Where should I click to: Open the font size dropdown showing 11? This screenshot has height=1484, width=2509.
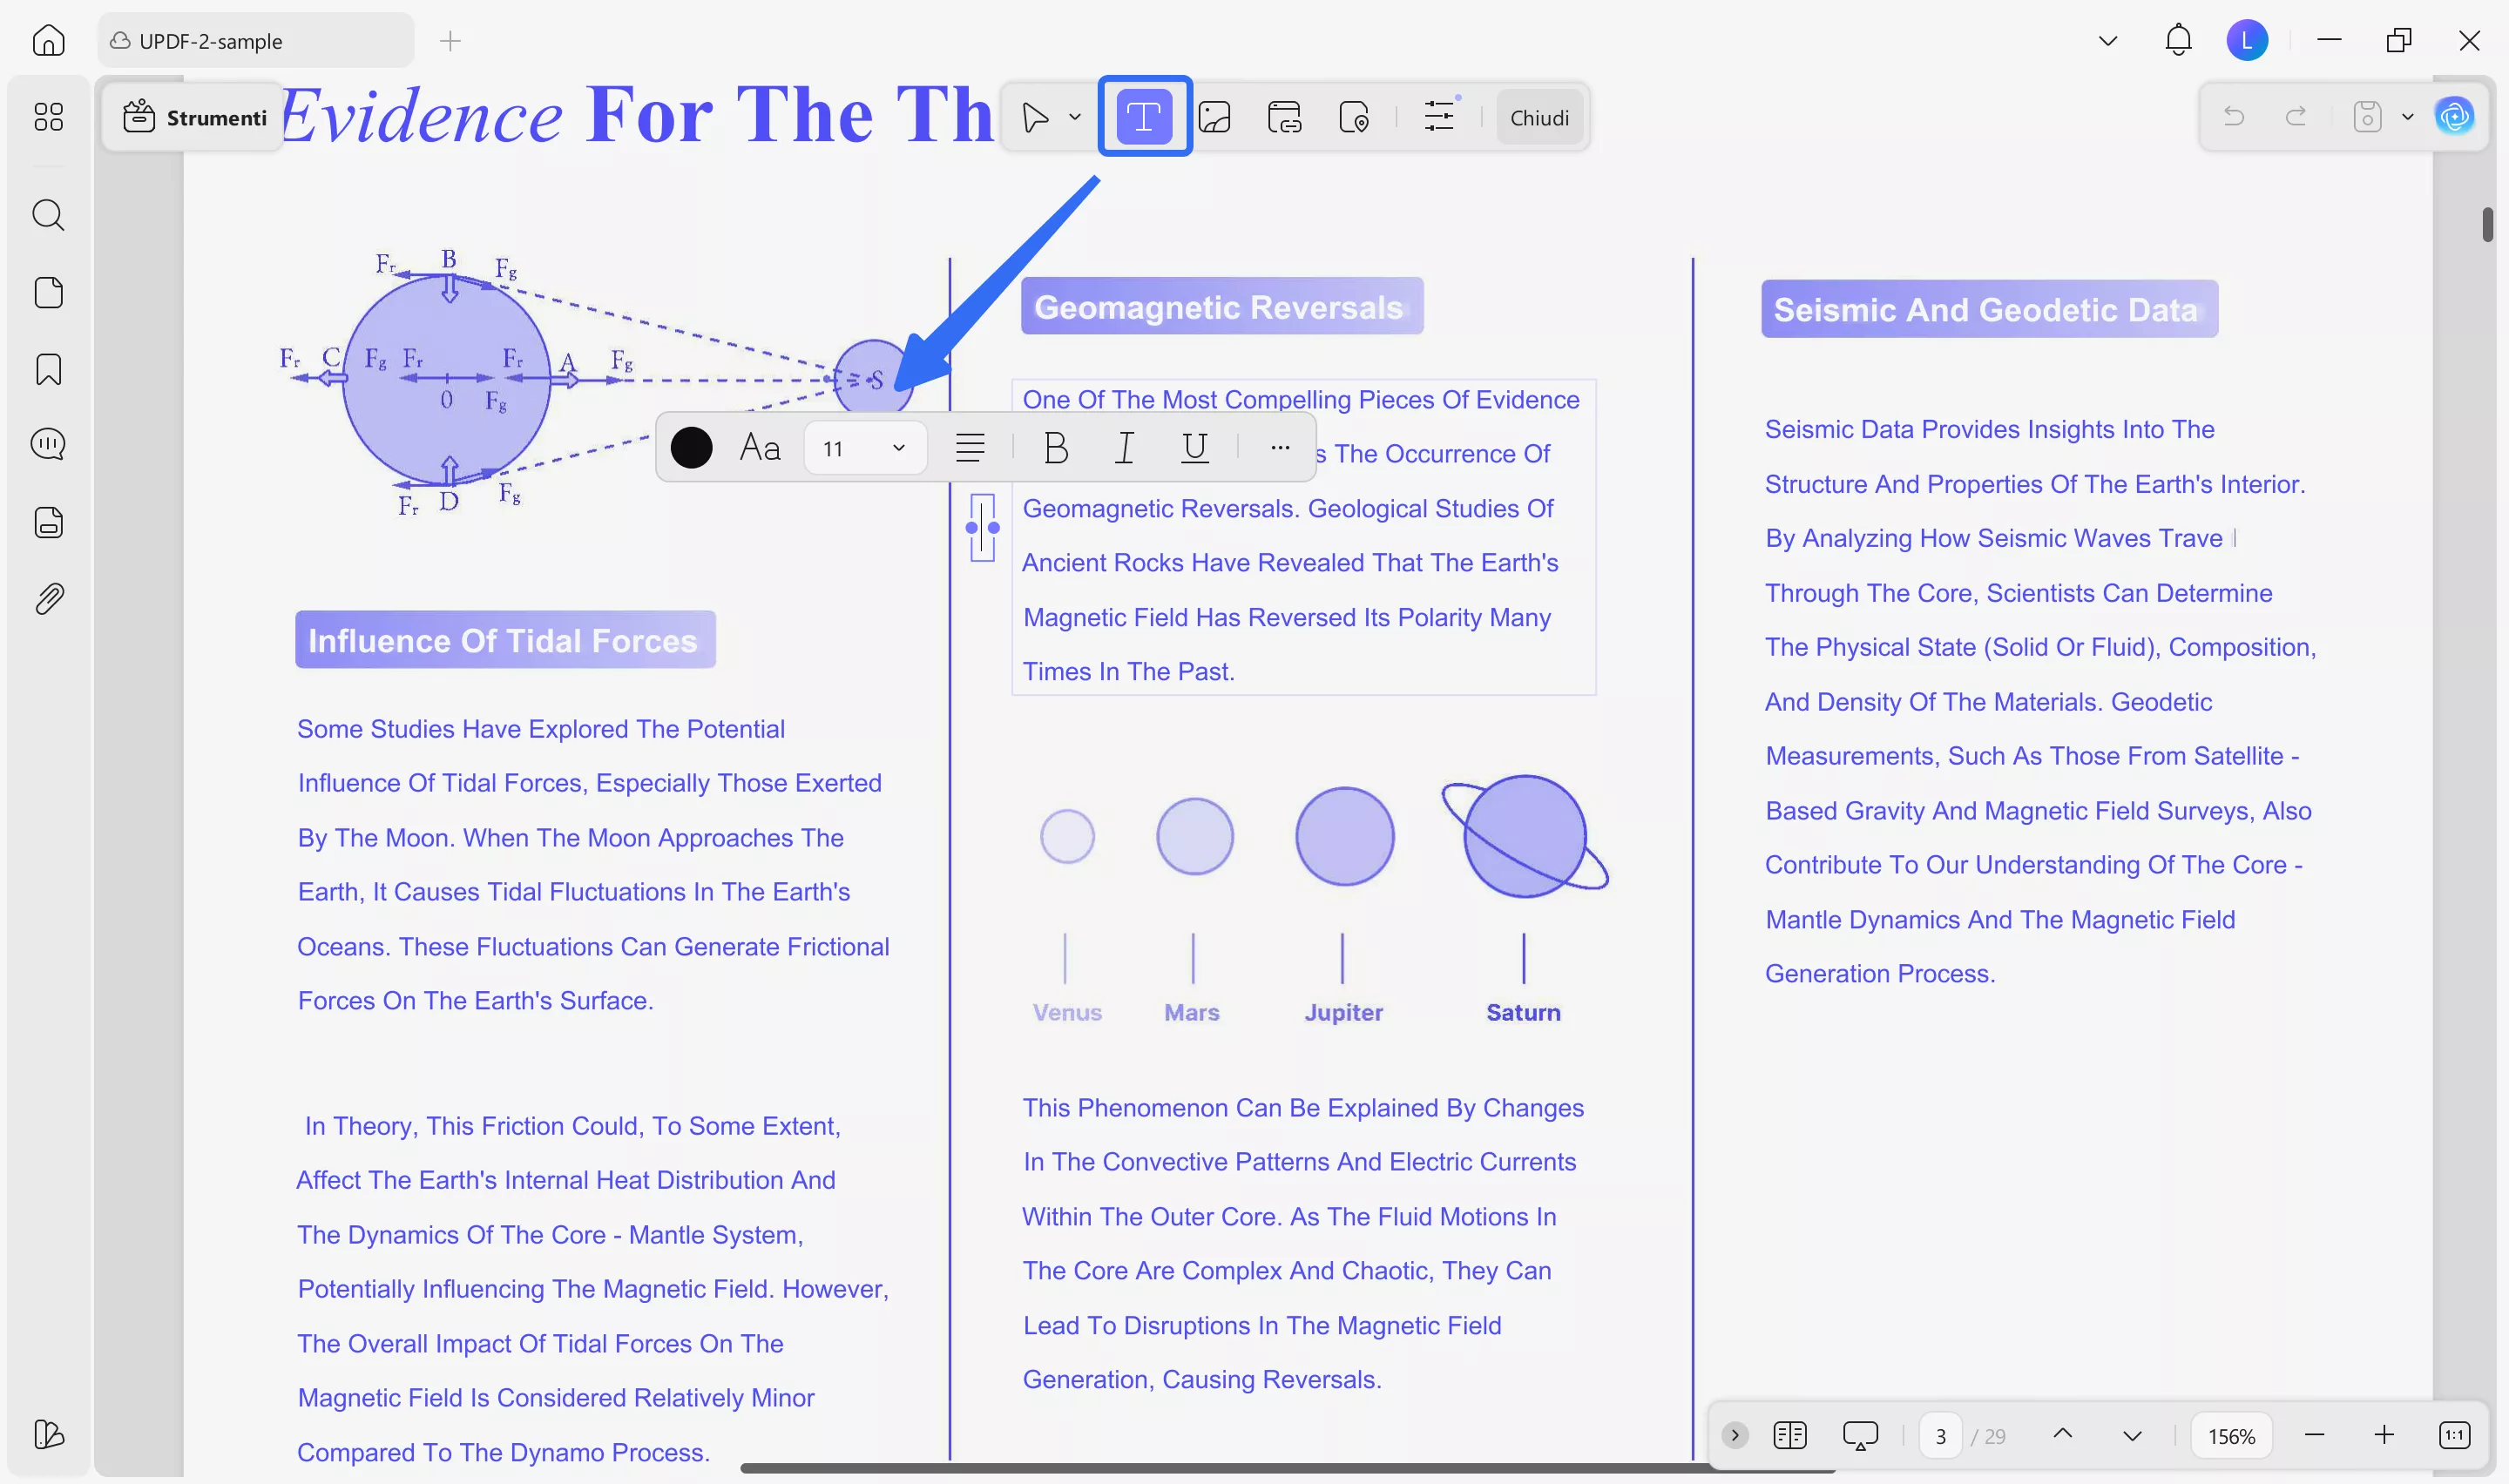point(864,448)
